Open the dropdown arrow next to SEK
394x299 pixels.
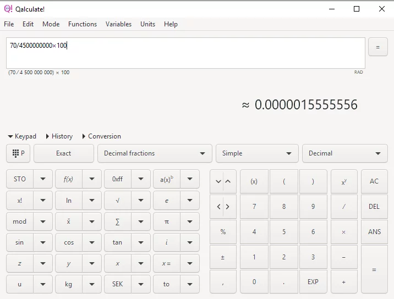click(x=141, y=284)
